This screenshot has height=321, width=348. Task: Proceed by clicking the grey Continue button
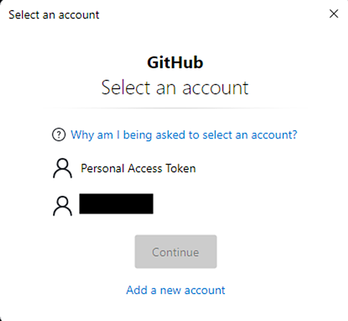coord(176,251)
